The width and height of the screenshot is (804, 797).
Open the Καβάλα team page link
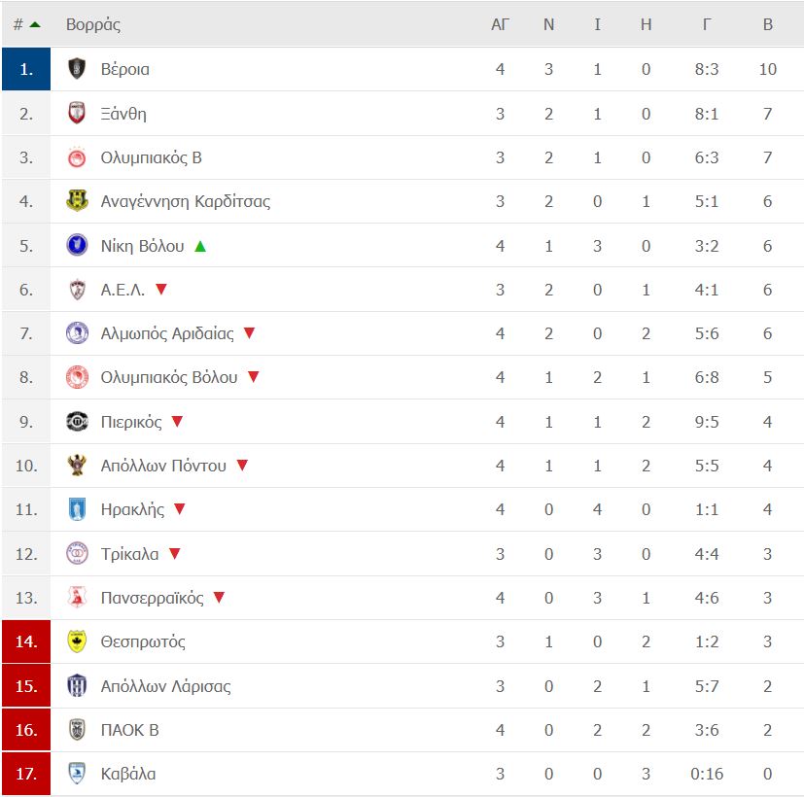pos(128,774)
